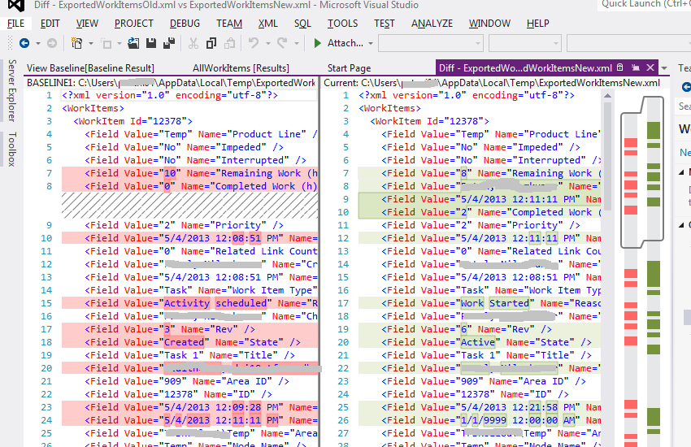Click the vertical scrollbar up arrow
The image size is (691, 447).
607,96
